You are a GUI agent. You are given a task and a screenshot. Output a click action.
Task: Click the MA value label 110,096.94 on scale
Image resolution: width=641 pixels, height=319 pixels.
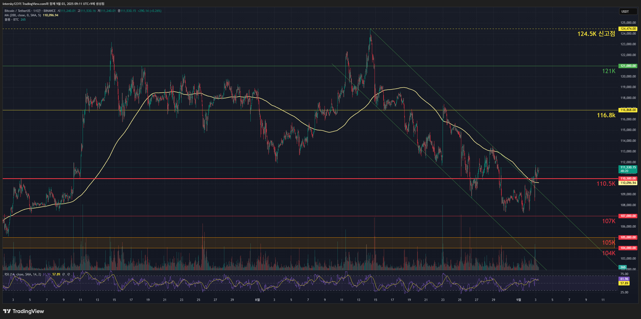click(628, 183)
